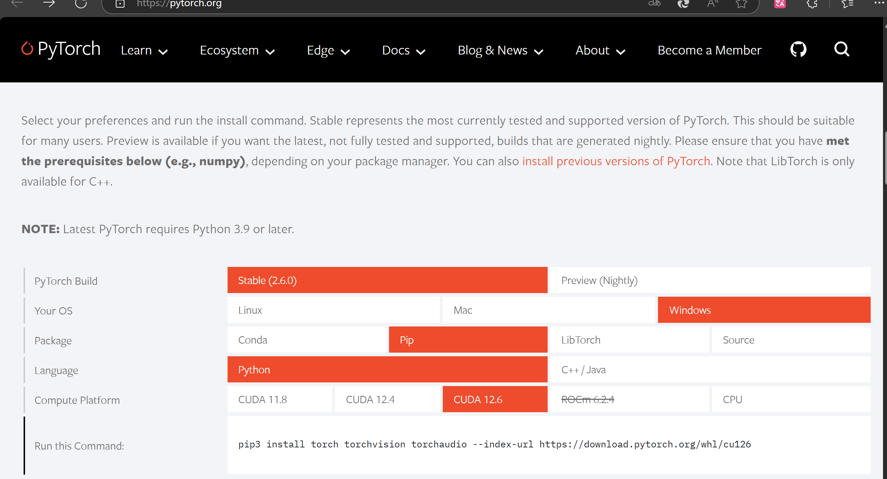Open the pink translation extension icon
Image resolution: width=887 pixels, height=479 pixels.
tap(780, 4)
